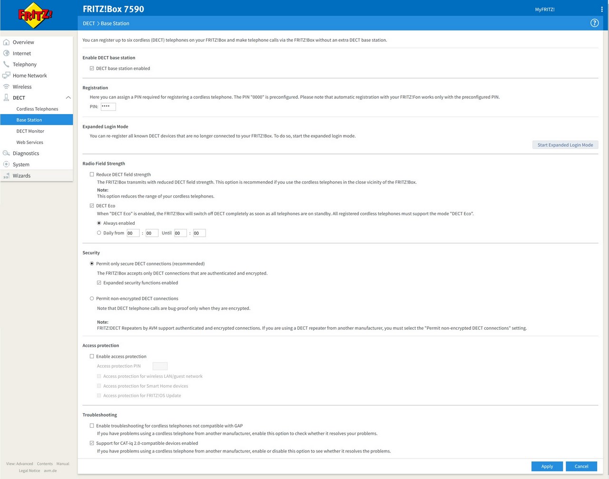The image size is (609, 479).
Task: Toggle Expanded security functions enabled
Action: [99, 283]
